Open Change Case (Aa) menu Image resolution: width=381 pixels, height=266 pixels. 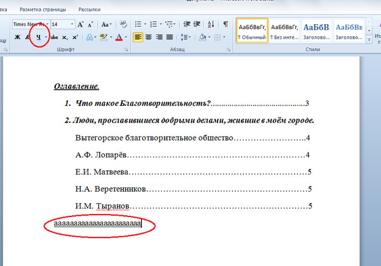pyautogui.click(x=106, y=24)
